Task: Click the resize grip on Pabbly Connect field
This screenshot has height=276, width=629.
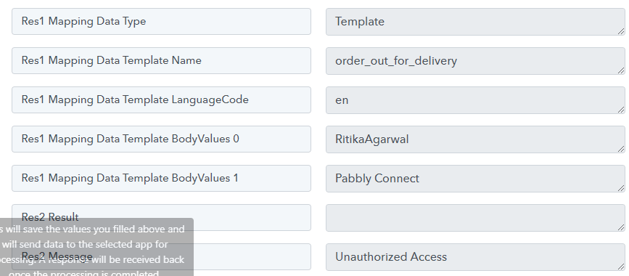Action: (x=621, y=187)
